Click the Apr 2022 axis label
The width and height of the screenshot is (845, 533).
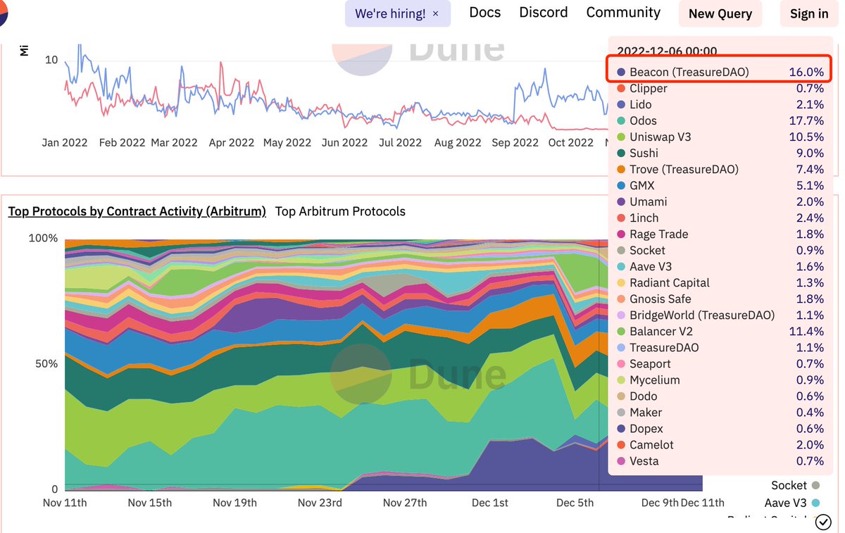[232, 142]
